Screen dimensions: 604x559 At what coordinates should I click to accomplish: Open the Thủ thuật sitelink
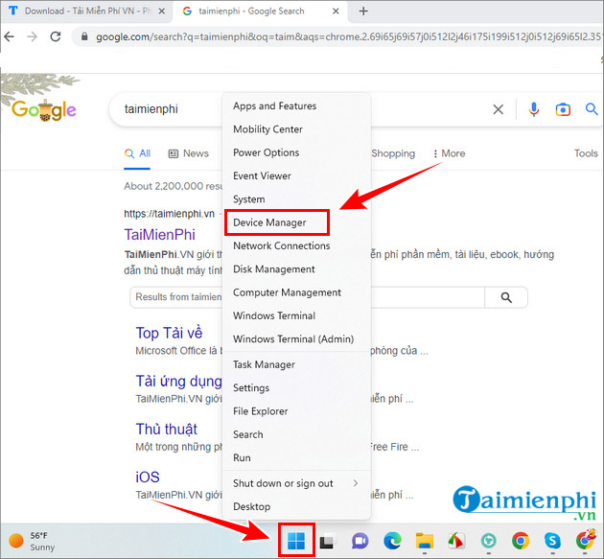pos(167,430)
